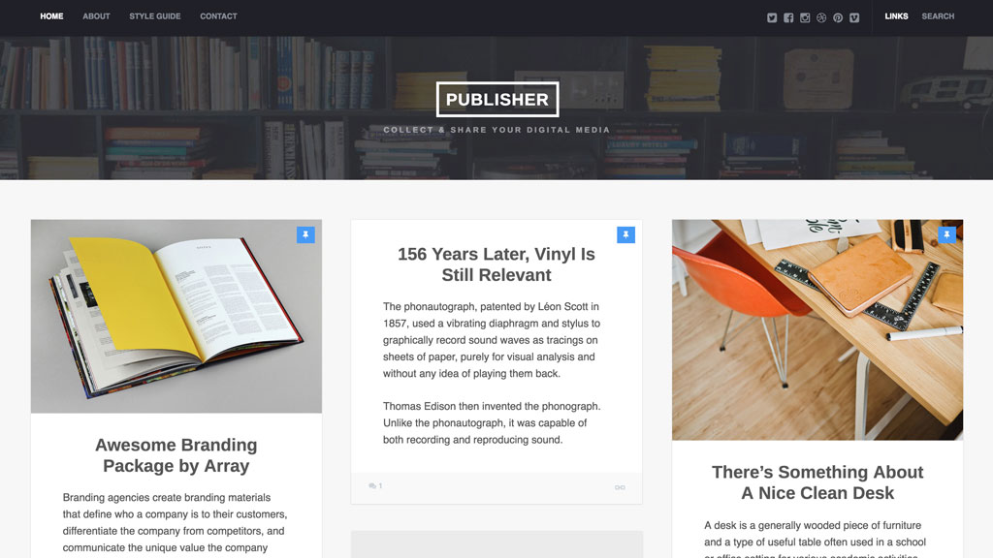
Task: Click the pin icon on the vinyl post
Action: pyautogui.click(x=625, y=234)
